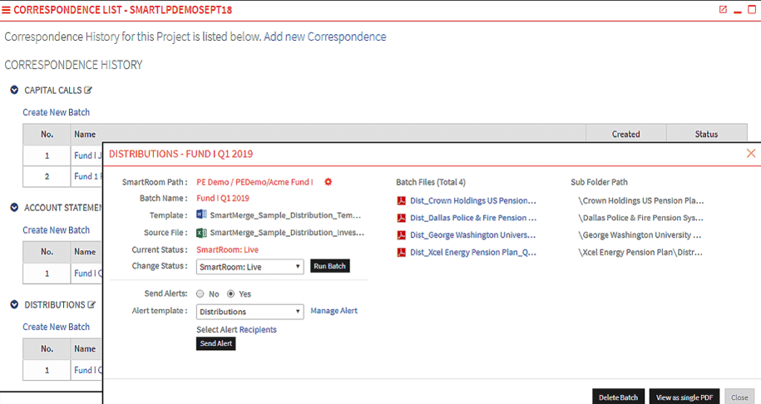
Task: Click the \George Washington University subfolder path
Action: (x=640, y=235)
